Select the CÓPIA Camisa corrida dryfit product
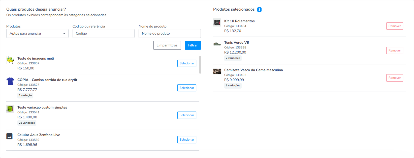 (x=187, y=88)
